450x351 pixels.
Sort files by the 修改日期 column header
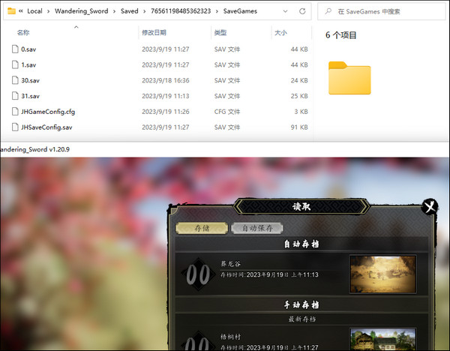154,32
